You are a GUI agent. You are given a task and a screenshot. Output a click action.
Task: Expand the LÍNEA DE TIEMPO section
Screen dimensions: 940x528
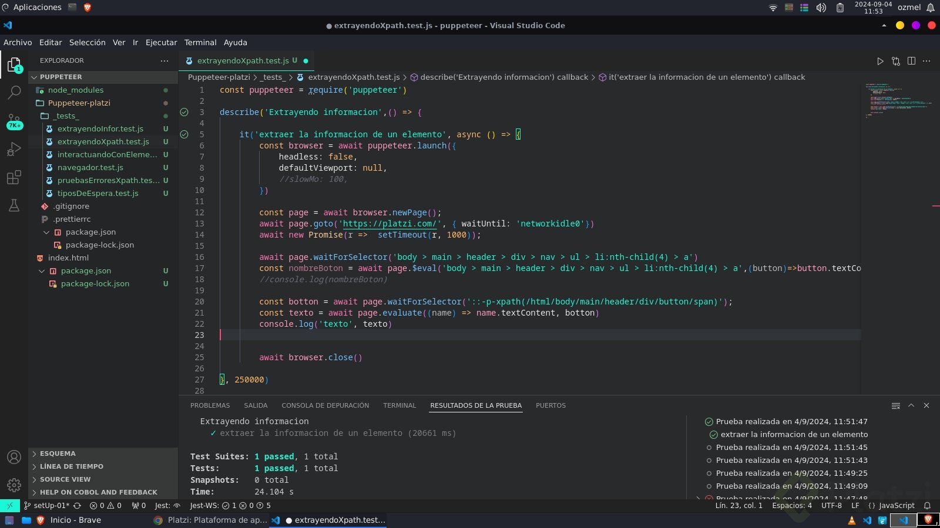(x=71, y=466)
